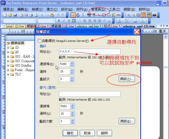Select the Text tool icon
Screen dimensions: 169x139
94,15
